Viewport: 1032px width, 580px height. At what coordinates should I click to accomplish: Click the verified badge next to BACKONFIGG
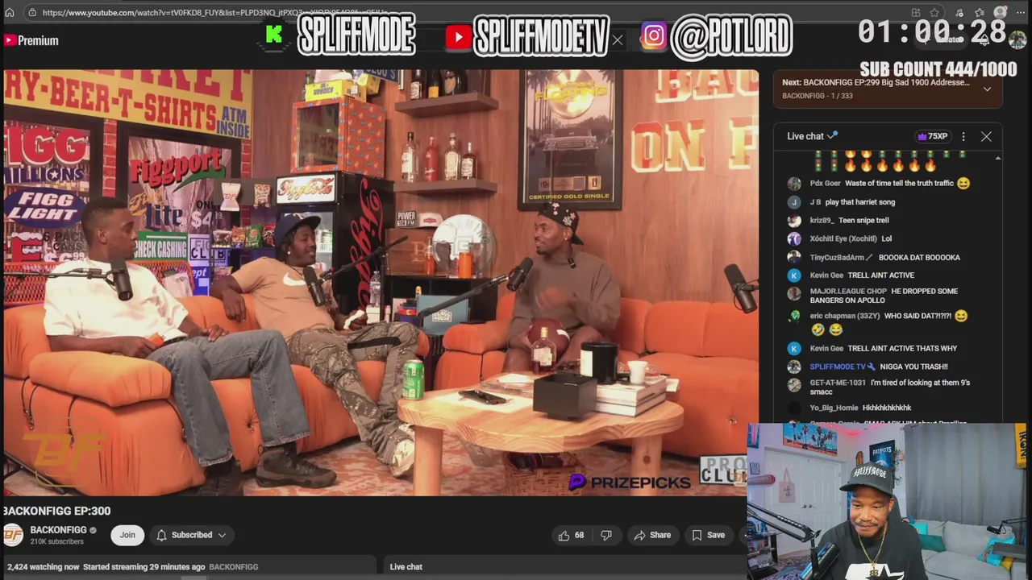93,530
